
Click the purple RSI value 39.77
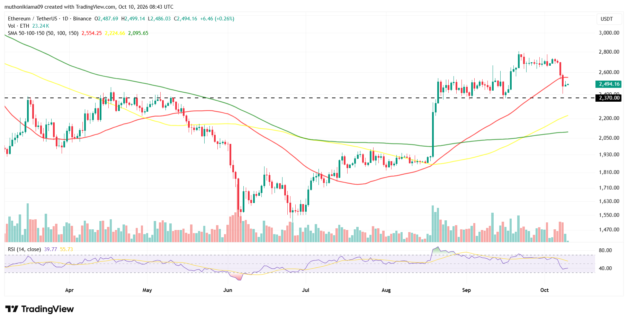click(x=51, y=249)
